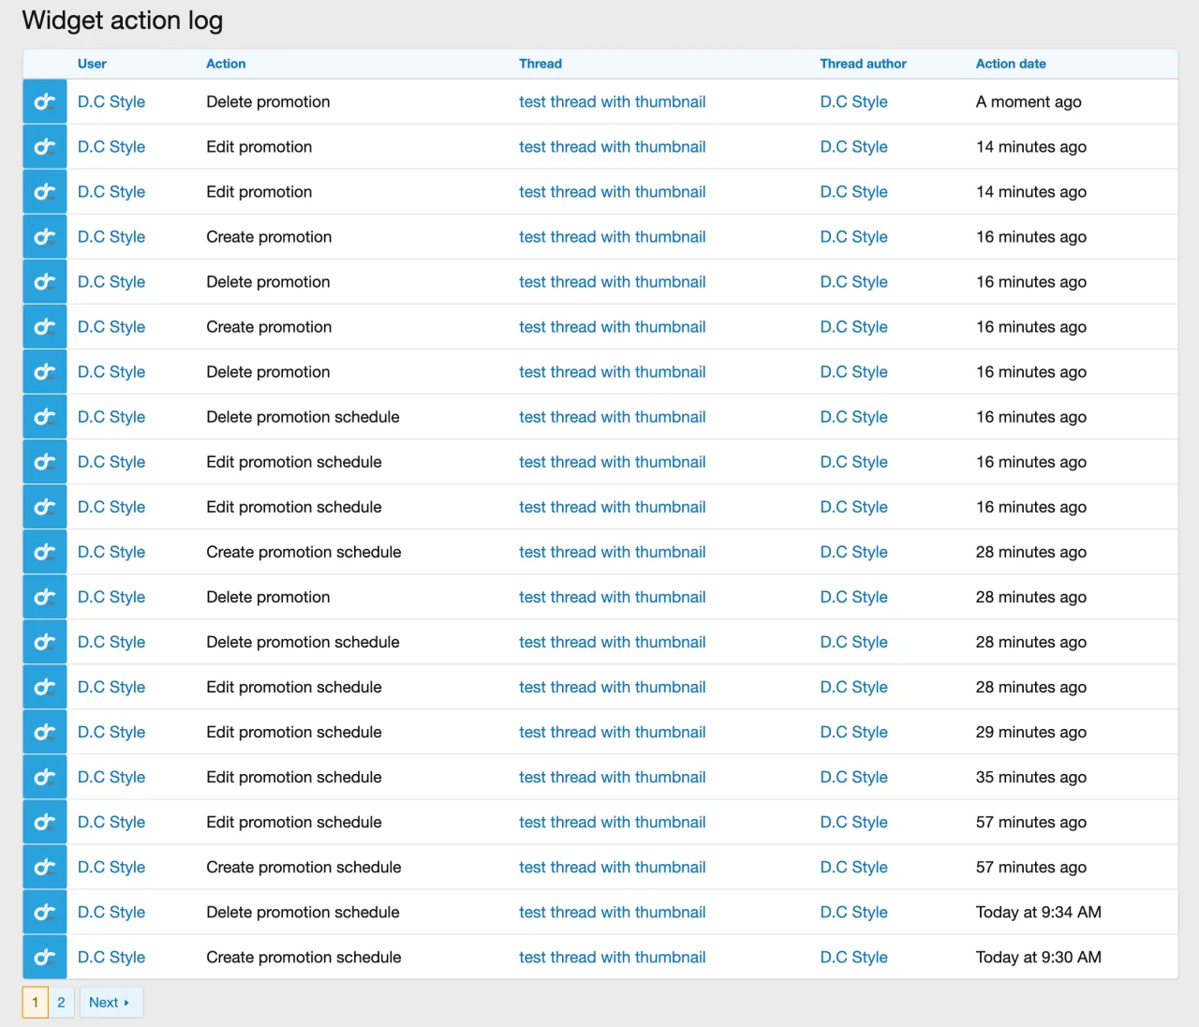Click the avatar in the Today 9:34 AM row
This screenshot has width=1199, height=1027.
click(x=44, y=912)
